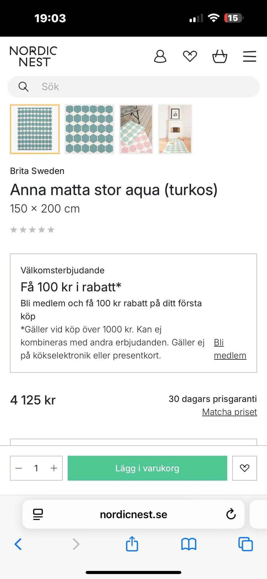Viewport: 267px width, 579px height.
Task: Focus the Sök search field
Action: point(133,87)
